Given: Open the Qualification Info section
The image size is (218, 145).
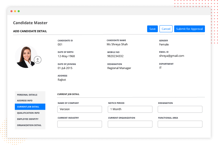Looking at the screenshot, I should [x=28, y=113].
